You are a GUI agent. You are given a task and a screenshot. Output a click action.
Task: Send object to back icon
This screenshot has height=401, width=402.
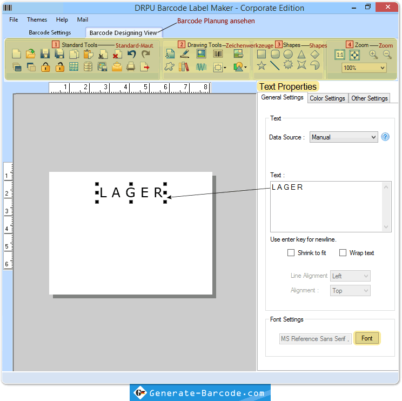point(31,67)
